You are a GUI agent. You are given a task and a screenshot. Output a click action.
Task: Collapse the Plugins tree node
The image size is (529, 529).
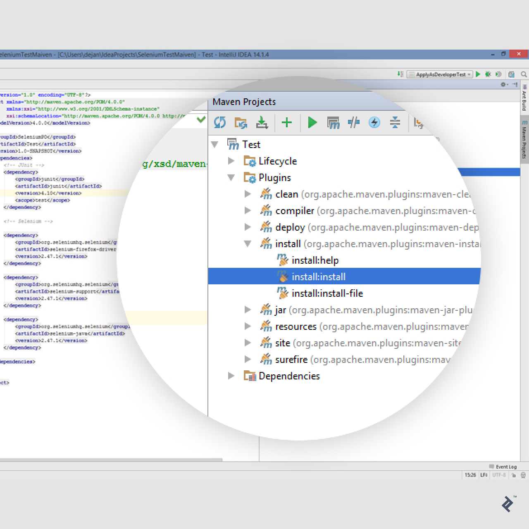point(231,177)
